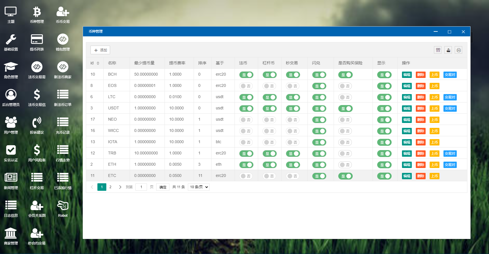Click the print icon in table toolbar

pos(458,50)
